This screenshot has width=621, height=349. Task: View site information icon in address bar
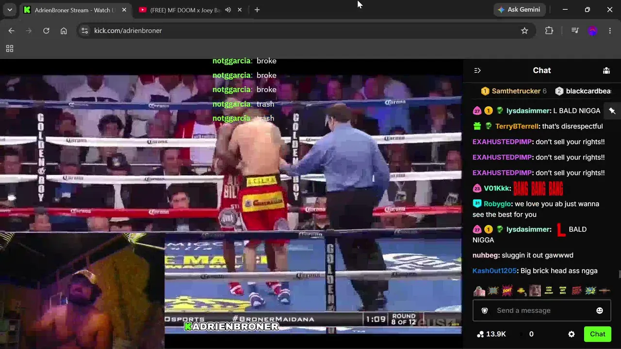[84, 31]
